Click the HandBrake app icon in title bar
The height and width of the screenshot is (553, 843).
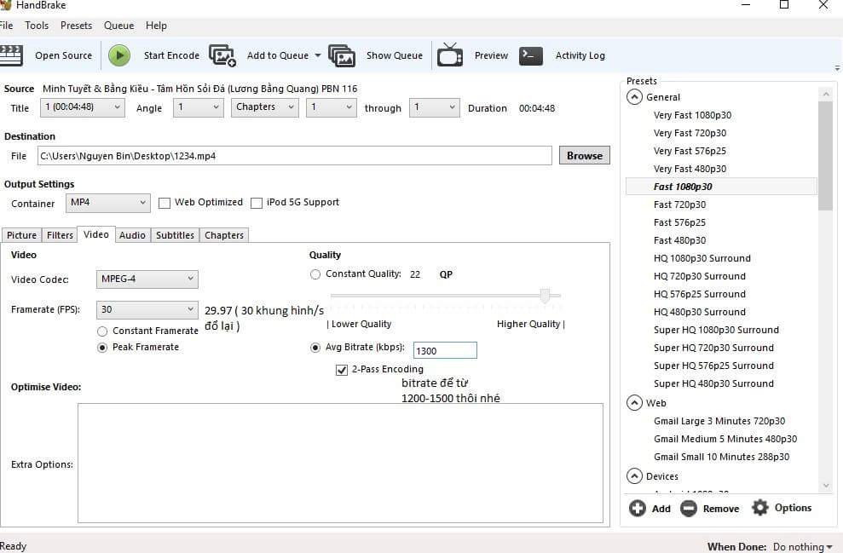pyautogui.click(x=5, y=5)
